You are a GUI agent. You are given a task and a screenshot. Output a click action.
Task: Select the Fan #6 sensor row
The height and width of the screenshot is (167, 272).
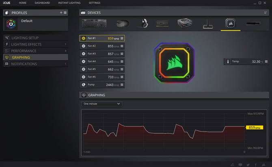point(102,77)
